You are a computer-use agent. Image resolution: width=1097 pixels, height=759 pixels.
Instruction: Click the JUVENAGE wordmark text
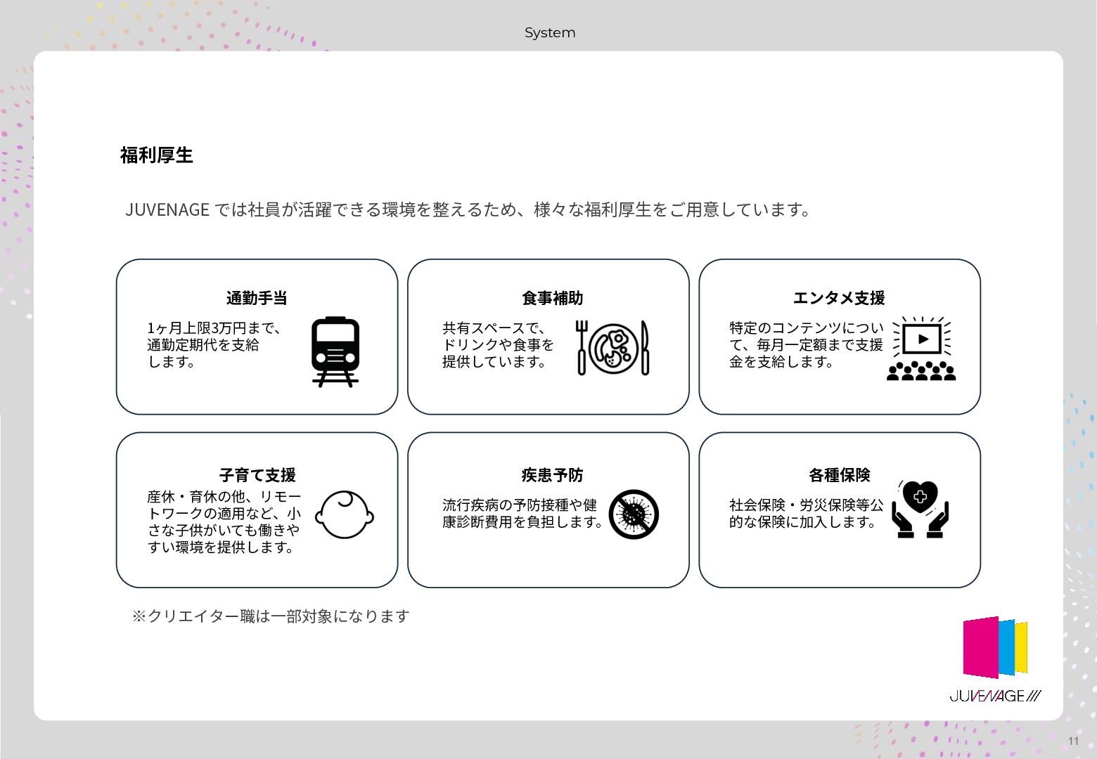(995, 696)
